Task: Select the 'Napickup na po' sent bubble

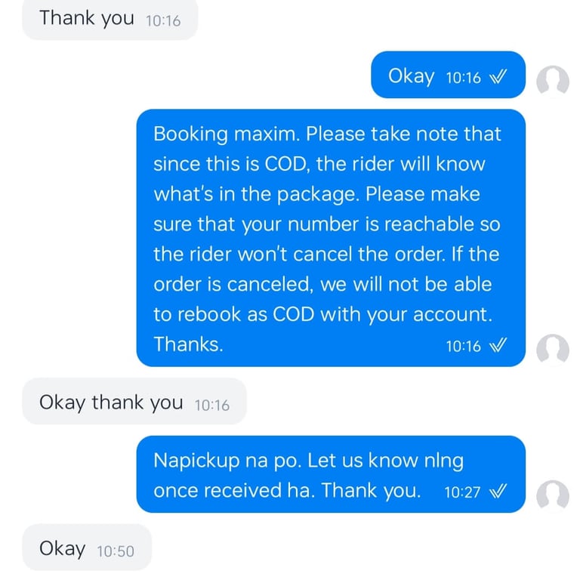Action: 331,474
